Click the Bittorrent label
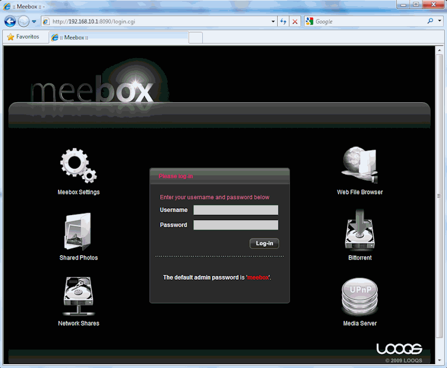This screenshot has height=368, width=447. [x=360, y=258]
